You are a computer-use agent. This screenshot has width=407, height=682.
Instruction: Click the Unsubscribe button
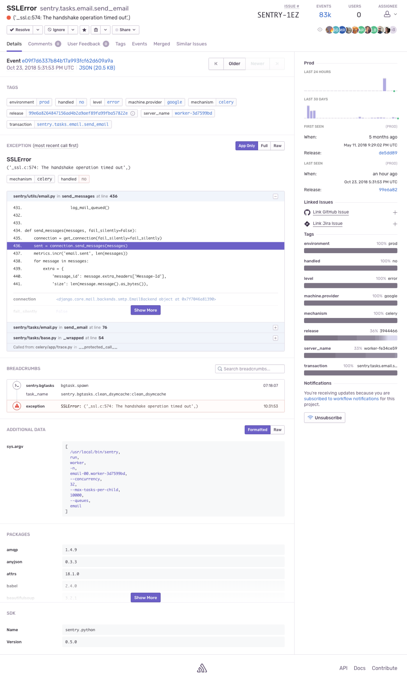coord(325,418)
